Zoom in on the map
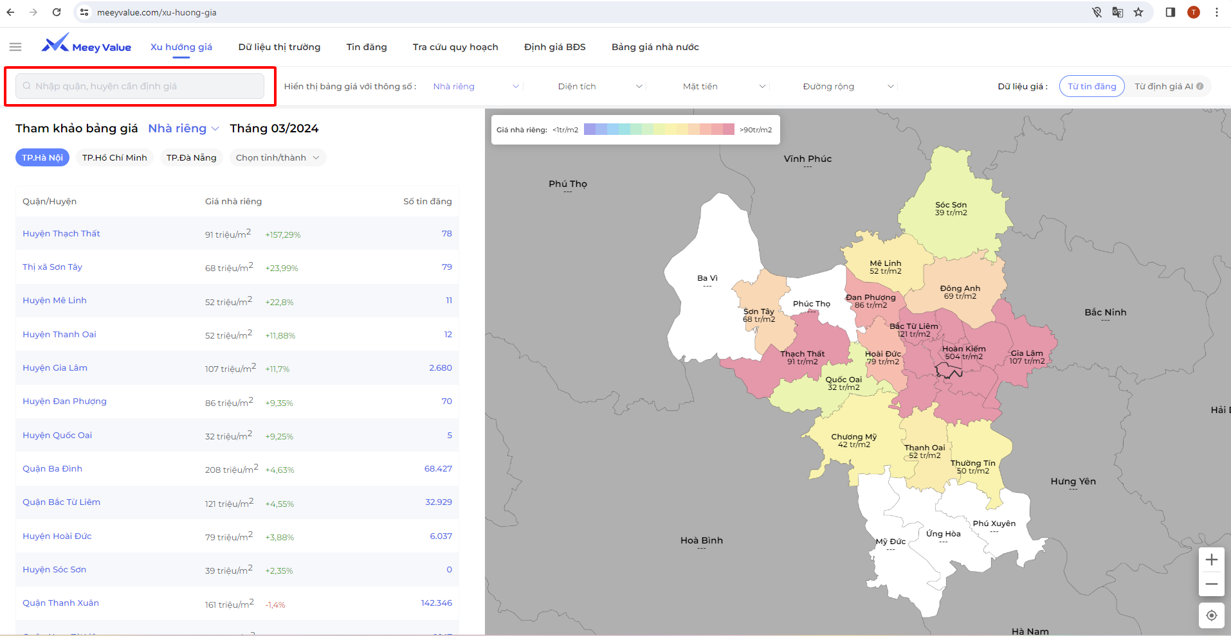Viewport: 1231px width, 636px height. pyautogui.click(x=1211, y=560)
